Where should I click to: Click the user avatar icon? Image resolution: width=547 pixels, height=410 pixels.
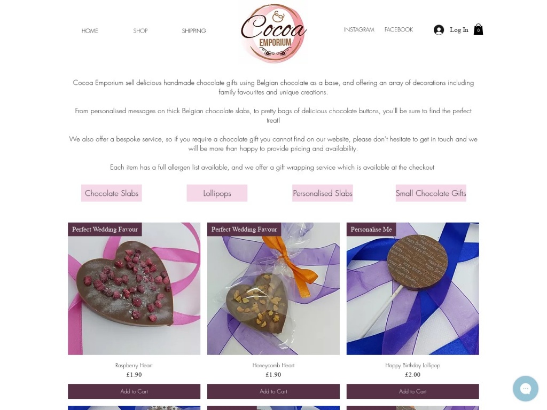439,30
